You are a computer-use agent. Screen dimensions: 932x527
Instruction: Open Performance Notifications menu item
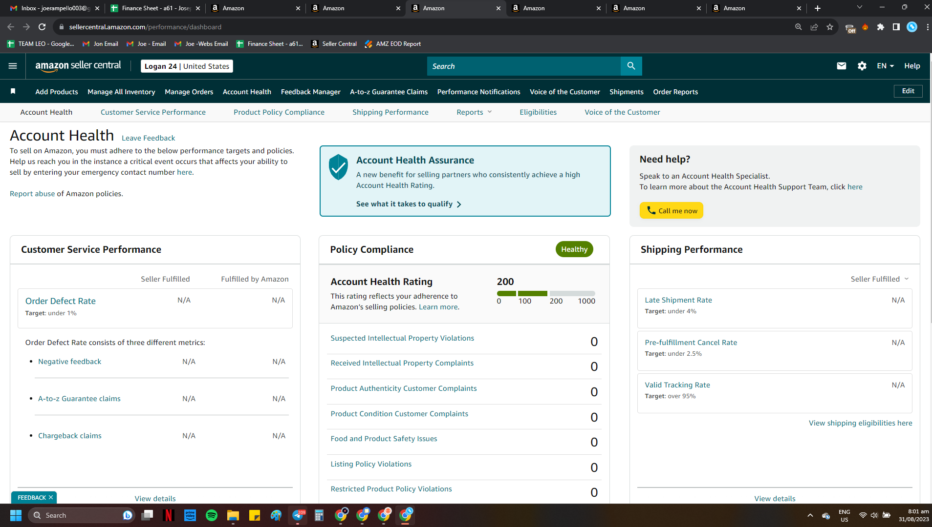click(479, 92)
